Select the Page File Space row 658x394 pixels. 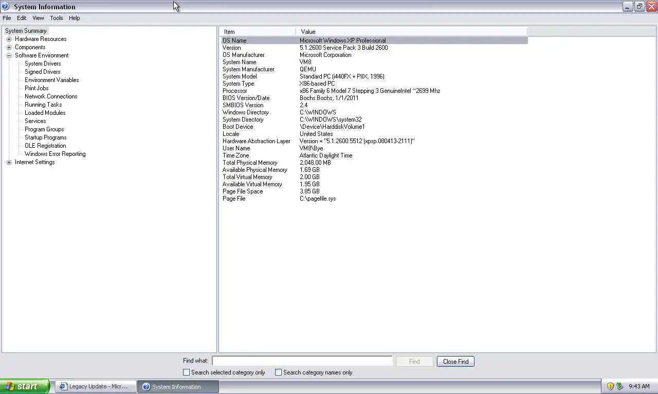(374, 191)
